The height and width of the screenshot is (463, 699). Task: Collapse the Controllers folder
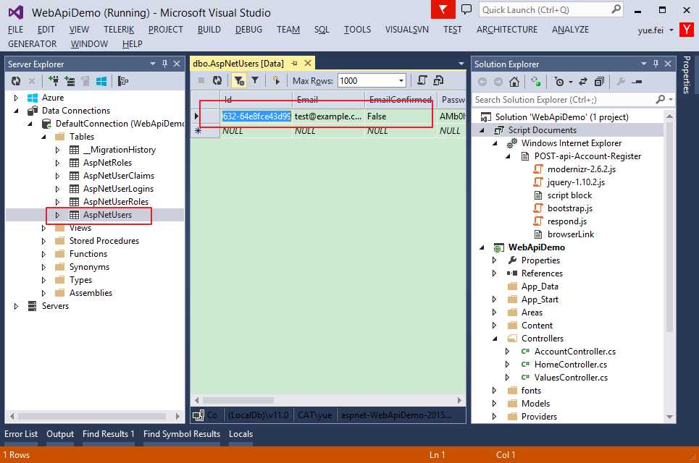tap(495, 339)
